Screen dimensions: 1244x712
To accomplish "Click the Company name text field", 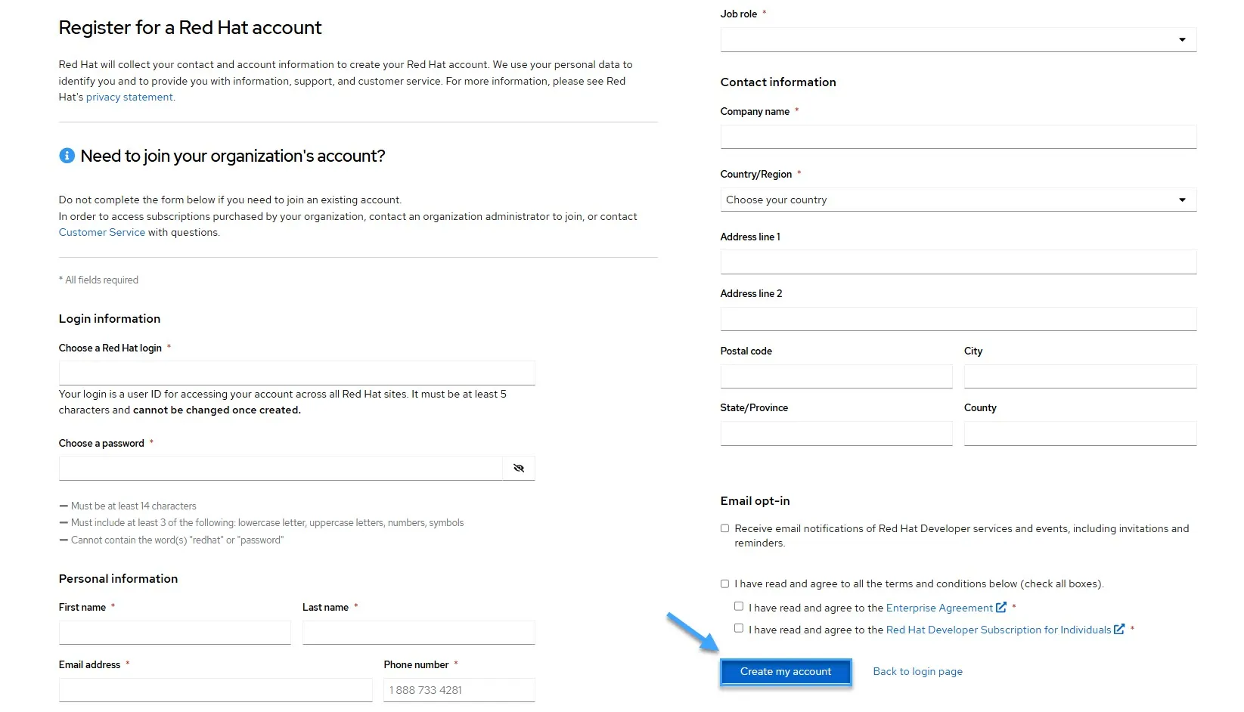I will point(958,137).
